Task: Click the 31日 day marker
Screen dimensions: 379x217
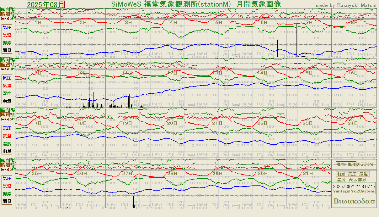Action: coord(308,174)
